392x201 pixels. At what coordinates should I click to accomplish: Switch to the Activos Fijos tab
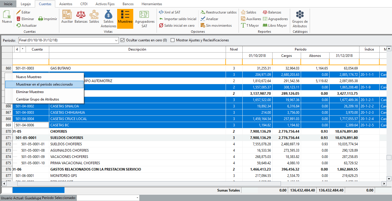105,4
